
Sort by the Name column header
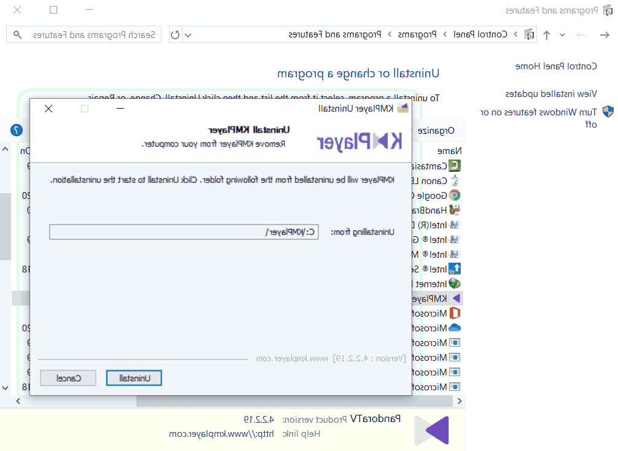[x=449, y=151]
